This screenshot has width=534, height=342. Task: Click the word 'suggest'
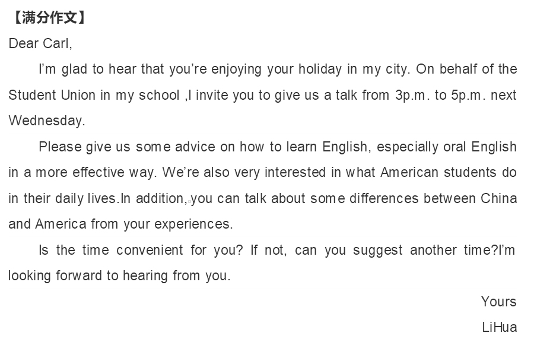coord(378,251)
